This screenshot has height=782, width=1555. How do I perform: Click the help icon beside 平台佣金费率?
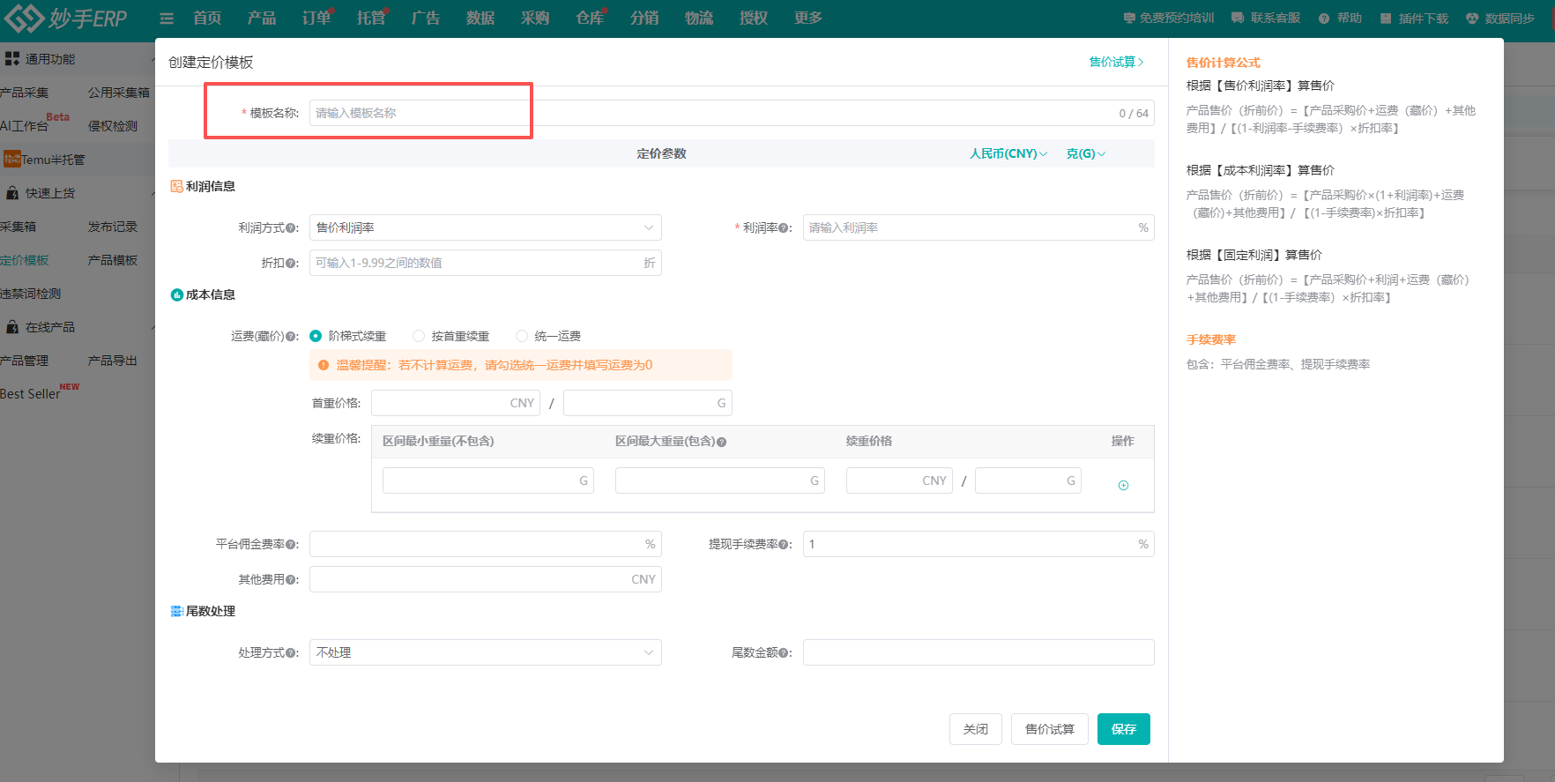[x=292, y=545]
